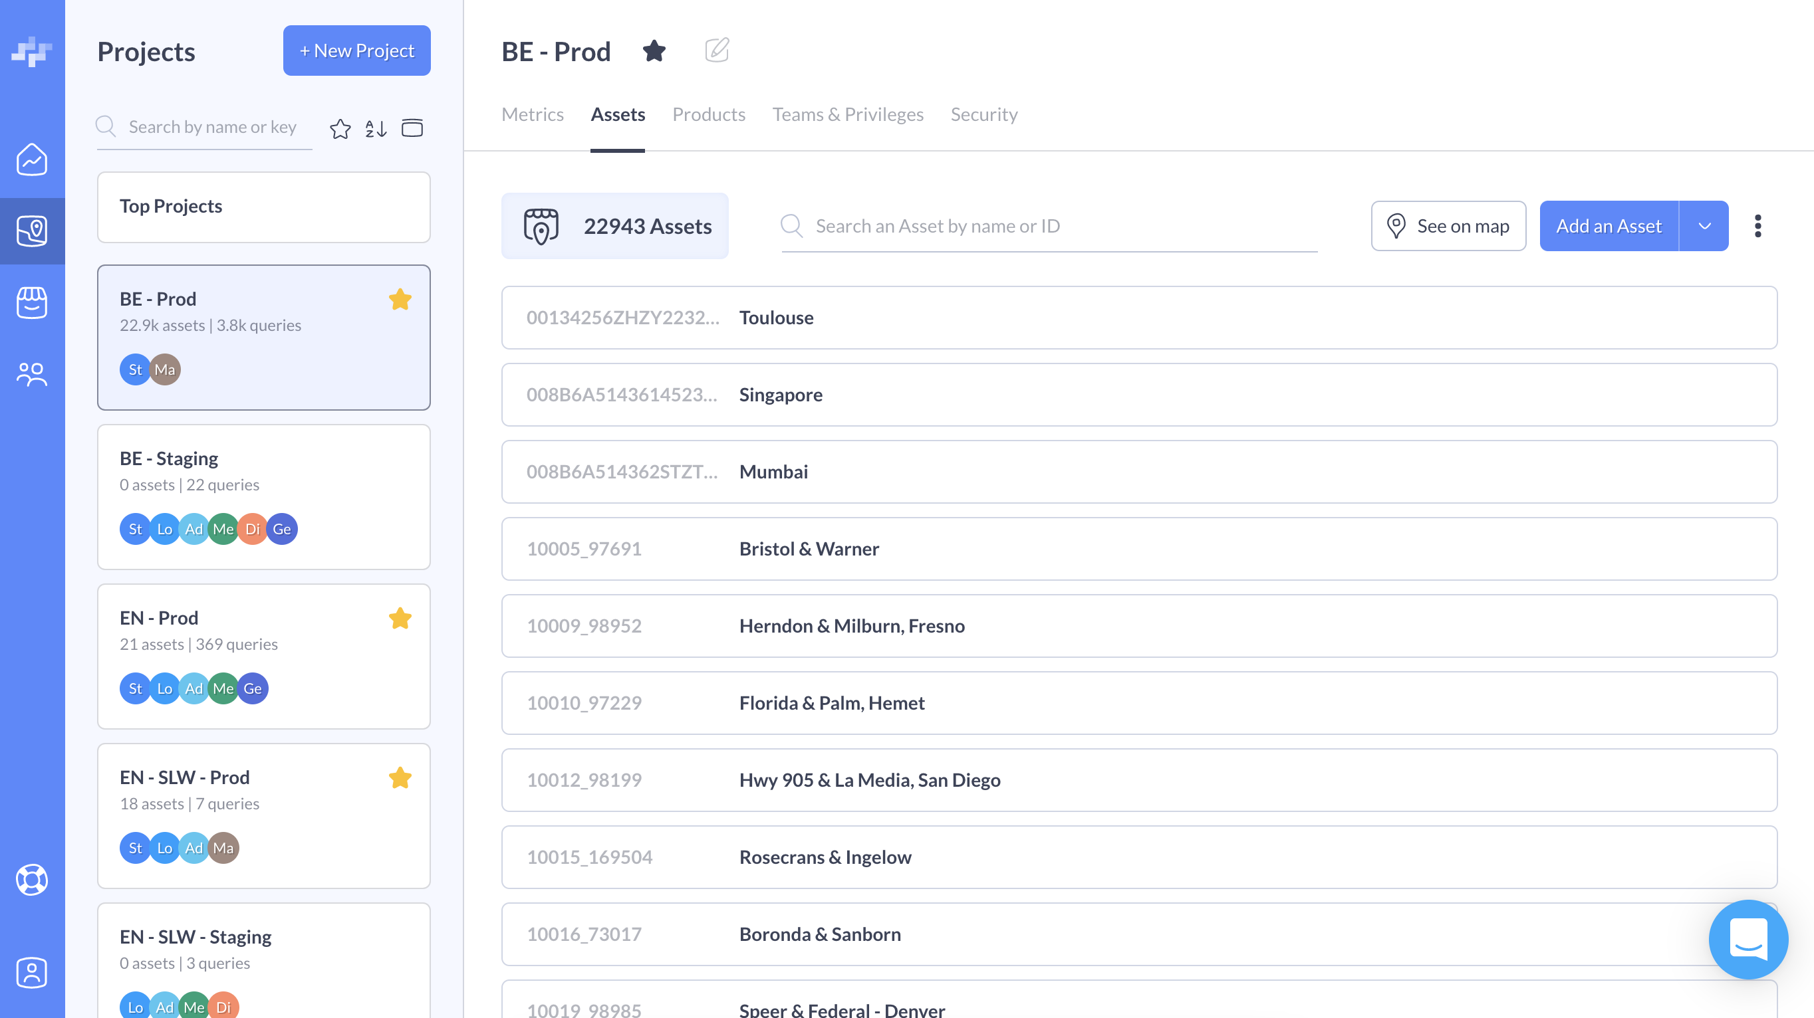Click the store icon in sidebar
Image resolution: width=1814 pixels, height=1018 pixels.
click(32, 302)
